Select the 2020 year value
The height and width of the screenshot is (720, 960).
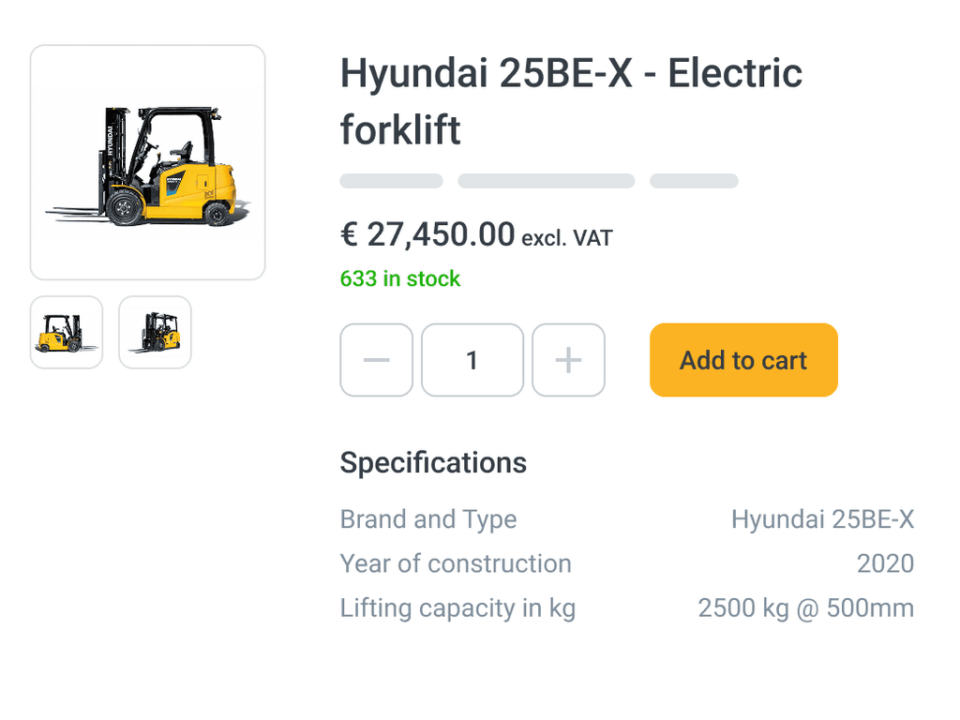coord(885,563)
